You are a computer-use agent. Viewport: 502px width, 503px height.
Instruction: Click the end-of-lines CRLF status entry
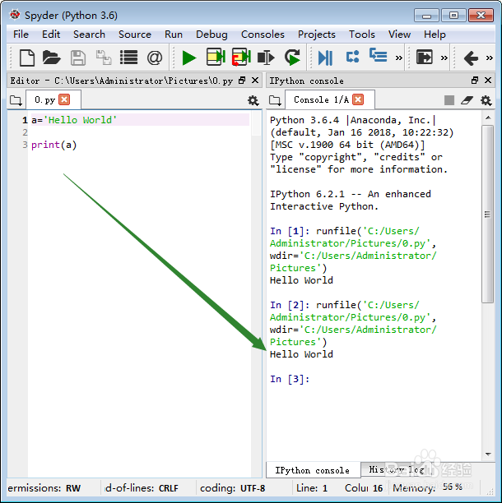pyautogui.click(x=142, y=488)
